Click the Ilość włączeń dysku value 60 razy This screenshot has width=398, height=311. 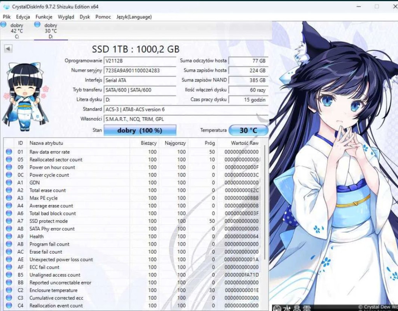(248, 90)
